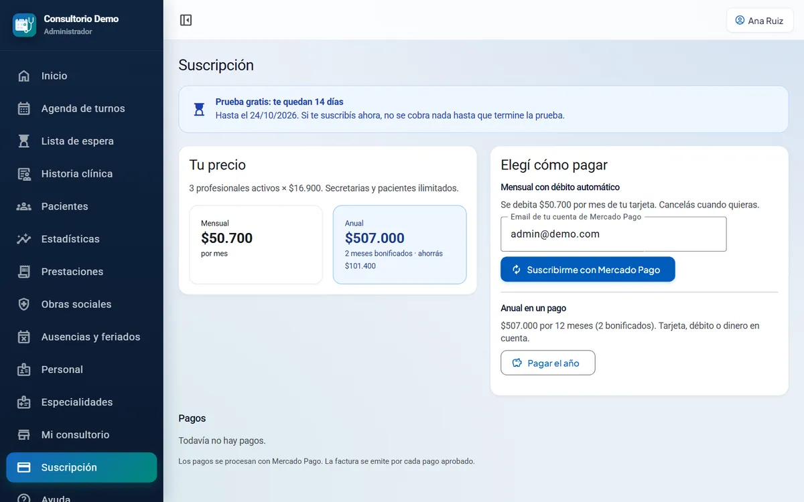
Task: Open the Ana Ruiz user menu
Action: 760,20
